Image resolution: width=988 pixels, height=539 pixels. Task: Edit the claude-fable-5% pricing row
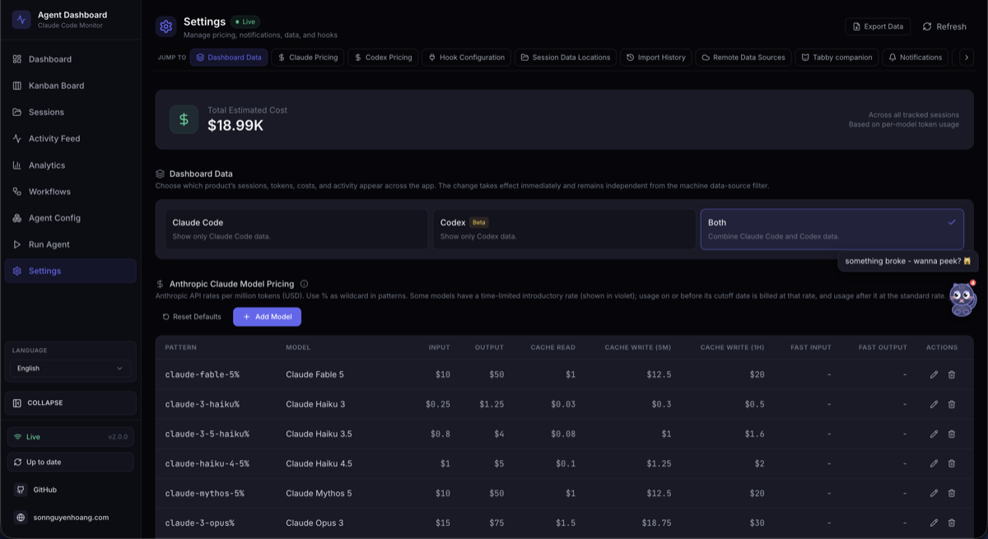[934, 374]
